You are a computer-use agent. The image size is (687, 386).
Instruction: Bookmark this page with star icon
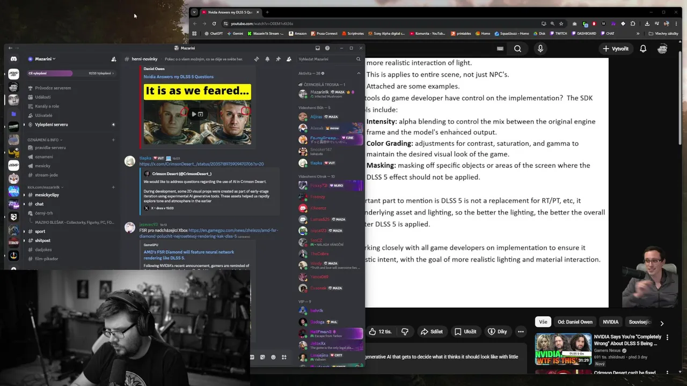tap(561, 24)
